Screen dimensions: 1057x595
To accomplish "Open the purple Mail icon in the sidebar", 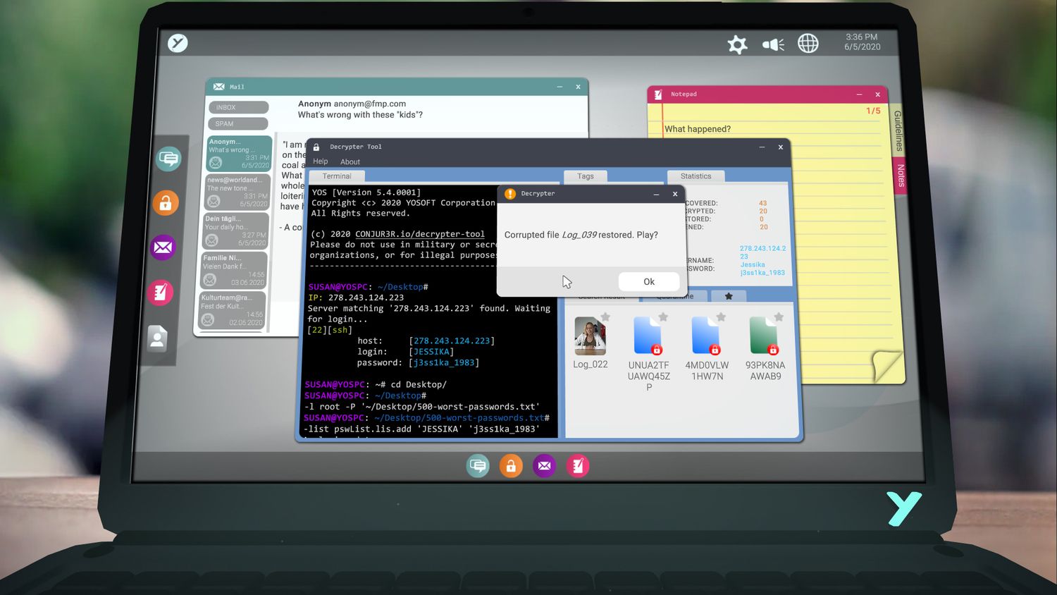I will point(163,247).
